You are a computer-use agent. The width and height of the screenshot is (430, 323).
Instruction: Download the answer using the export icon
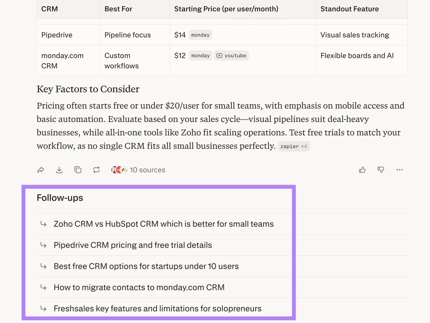[59, 170]
